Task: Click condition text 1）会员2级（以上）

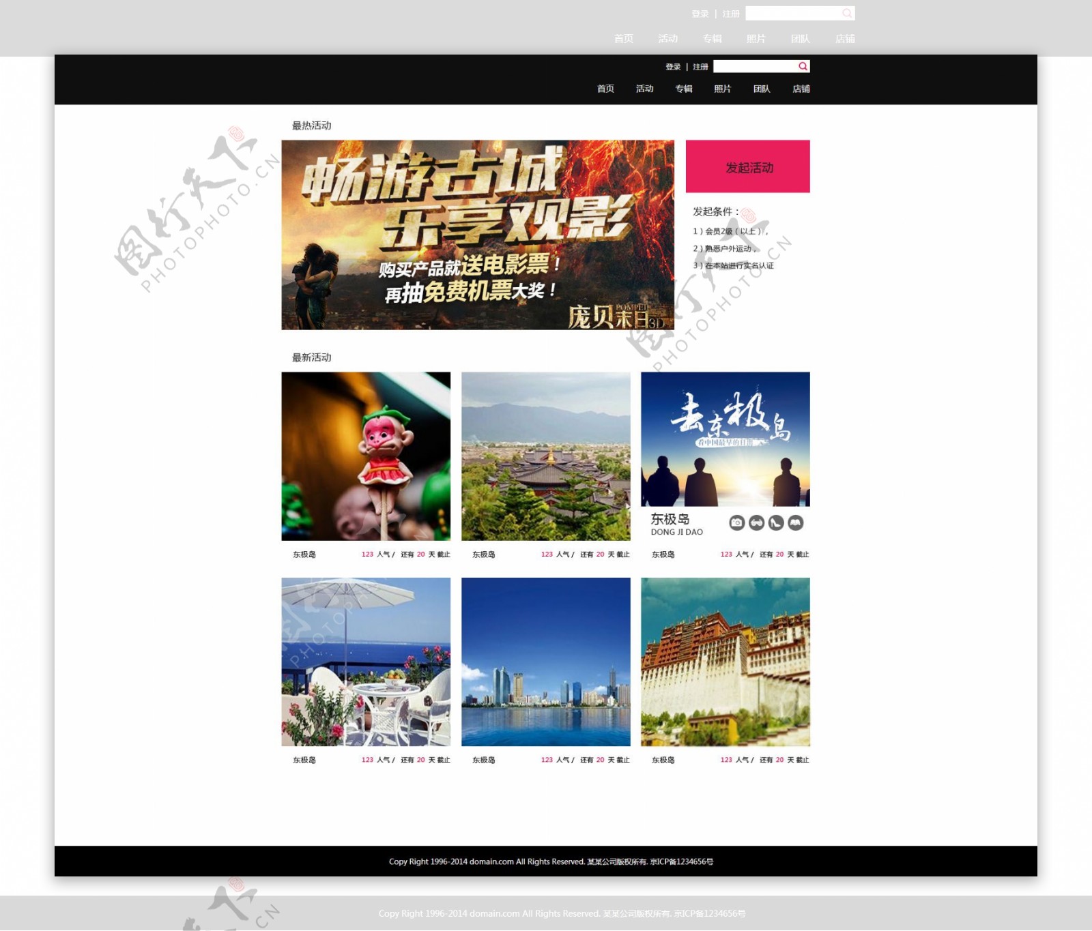Action: tap(731, 231)
